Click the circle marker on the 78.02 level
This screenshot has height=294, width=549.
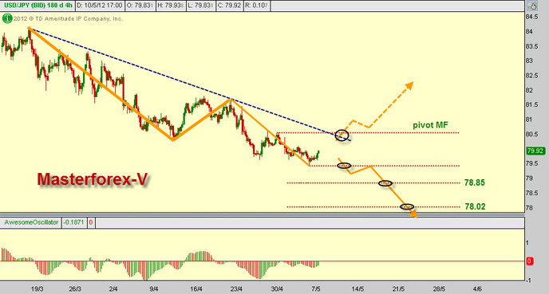pyautogui.click(x=407, y=207)
